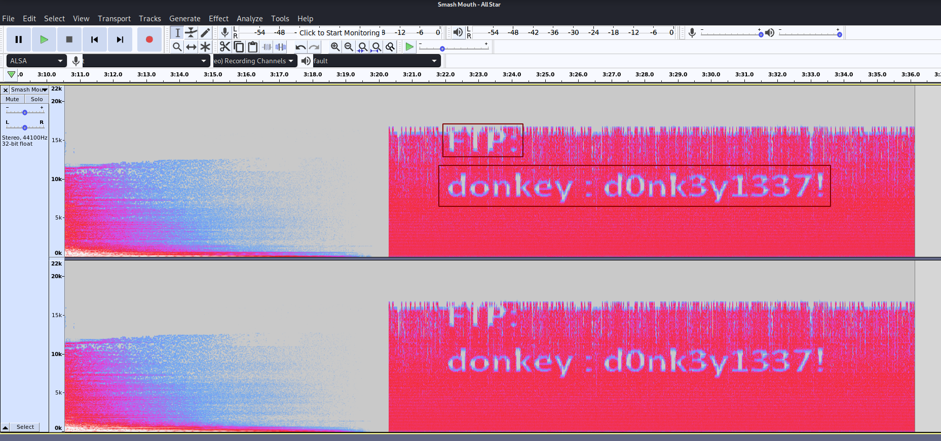The width and height of the screenshot is (941, 441).
Task: Open the Tracks menu
Action: point(150,19)
